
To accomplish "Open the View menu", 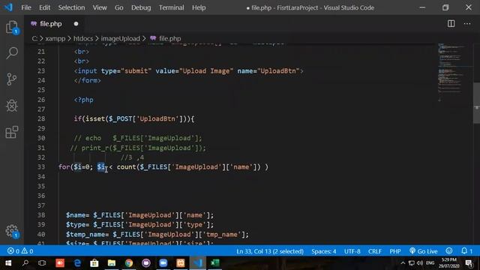I will click(100, 7).
